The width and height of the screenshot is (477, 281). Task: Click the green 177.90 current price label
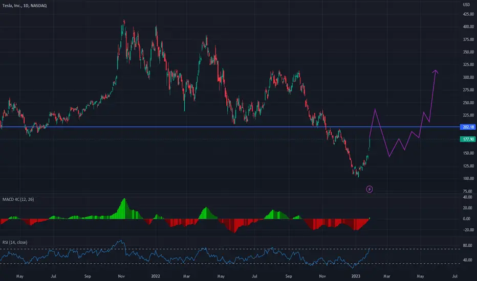[x=468, y=139]
